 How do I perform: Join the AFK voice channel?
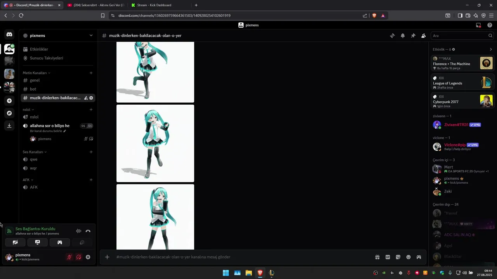point(58,187)
